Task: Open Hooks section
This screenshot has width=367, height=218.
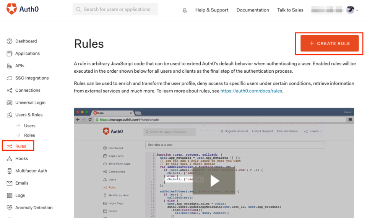Action: pos(21,158)
